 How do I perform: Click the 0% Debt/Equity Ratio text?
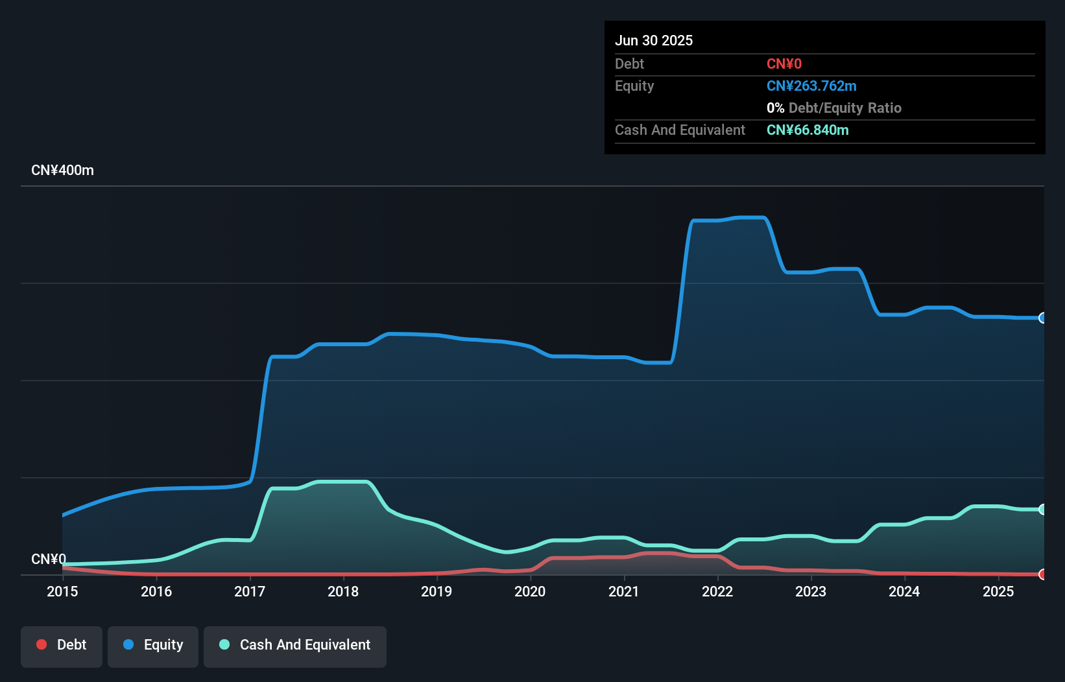[x=834, y=108]
